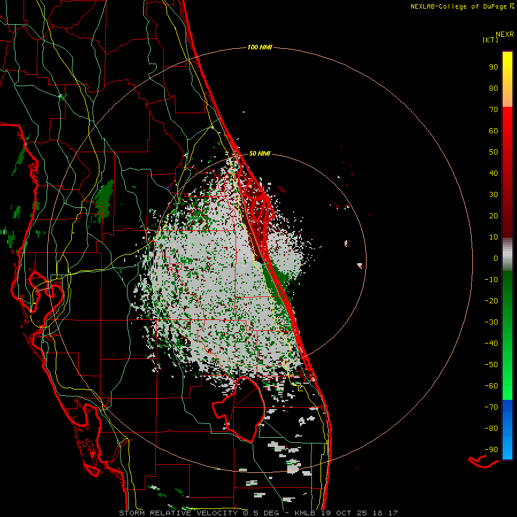Click the -40 value on the velocity scale
Image resolution: width=517 pixels, height=517 pixels.
(x=491, y=344)
